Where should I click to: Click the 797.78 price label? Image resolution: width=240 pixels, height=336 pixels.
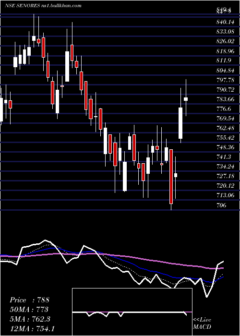click(225, 80)
